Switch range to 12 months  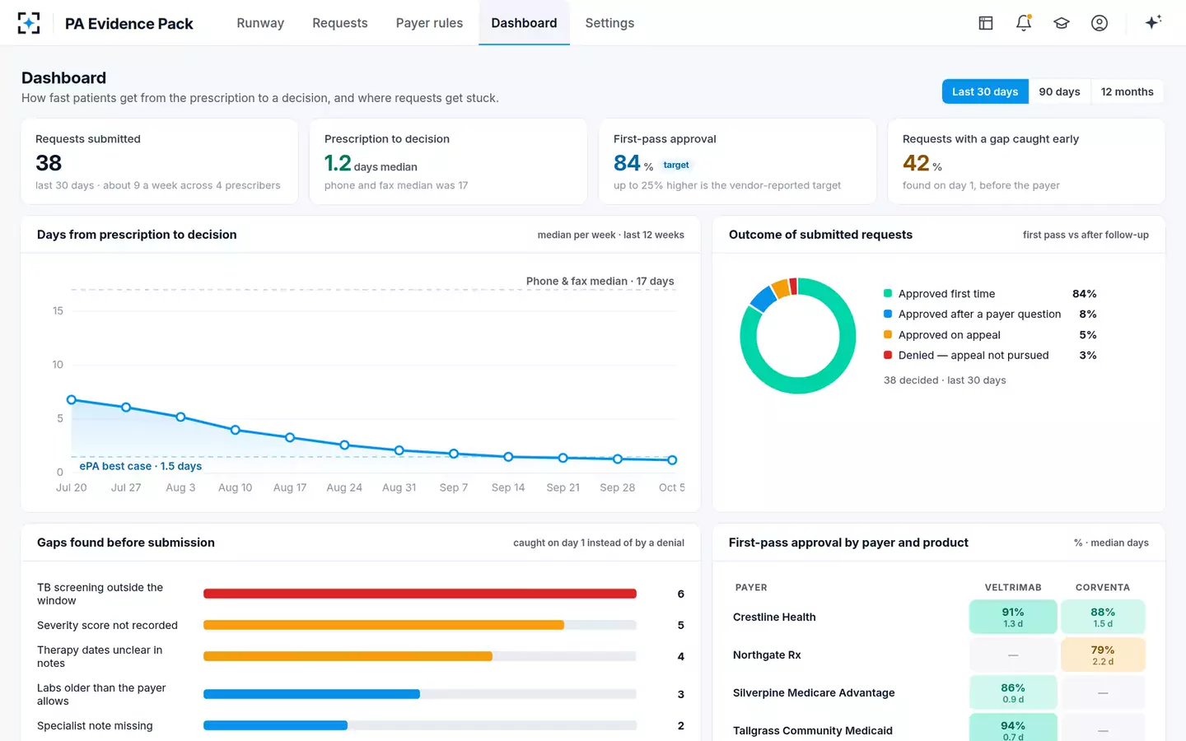(x=1127, y=91)
